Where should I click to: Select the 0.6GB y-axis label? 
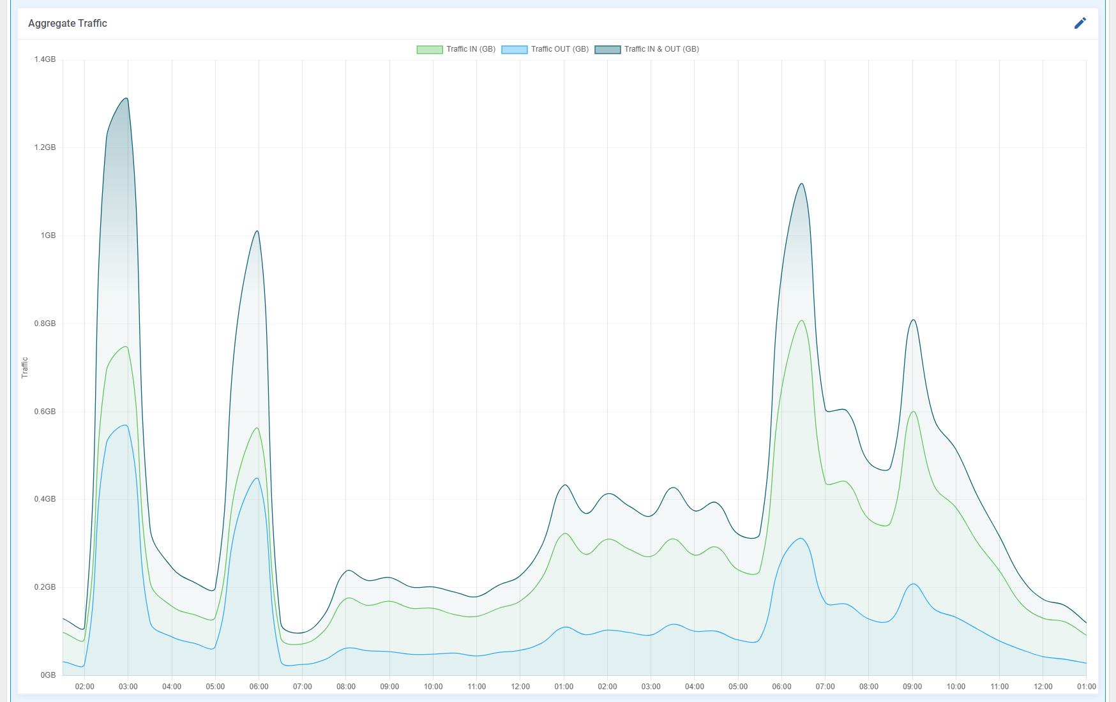coord(45,412)
